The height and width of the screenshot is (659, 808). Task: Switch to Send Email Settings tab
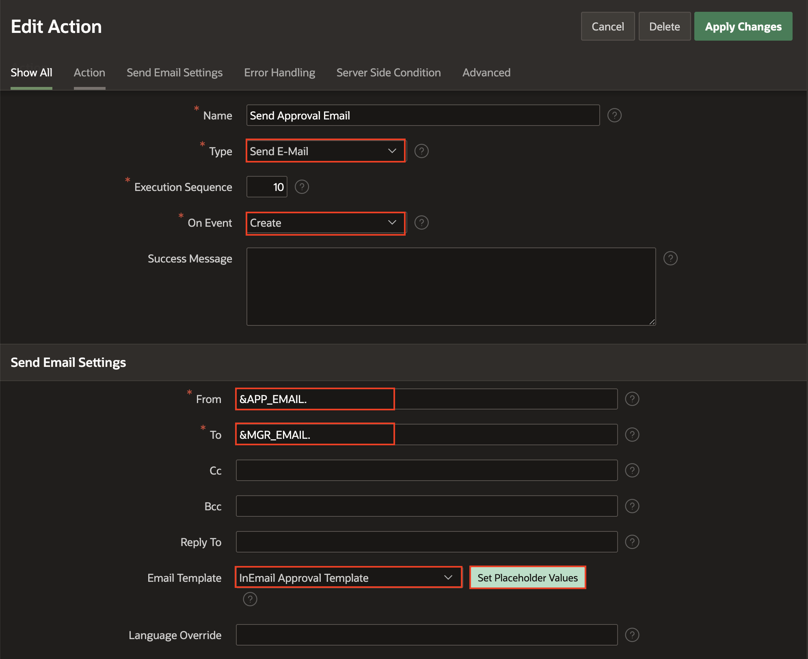click(175, 73)
